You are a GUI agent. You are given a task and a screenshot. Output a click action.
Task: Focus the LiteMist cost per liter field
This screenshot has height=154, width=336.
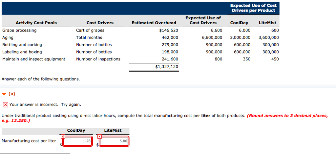point(114,141)
